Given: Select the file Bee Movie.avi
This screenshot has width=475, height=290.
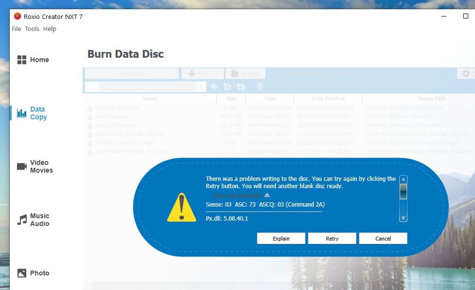Looking at the screenshot, I should [x=111, y=116].
